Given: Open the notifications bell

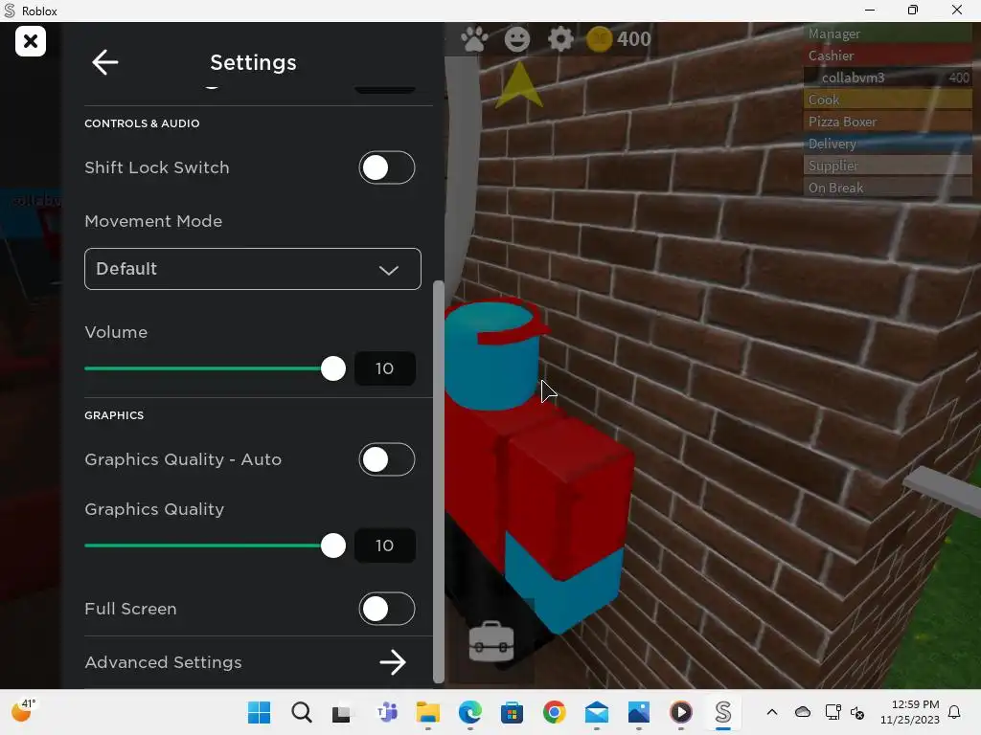Looking at the screenshot, I should pos(955,712).
